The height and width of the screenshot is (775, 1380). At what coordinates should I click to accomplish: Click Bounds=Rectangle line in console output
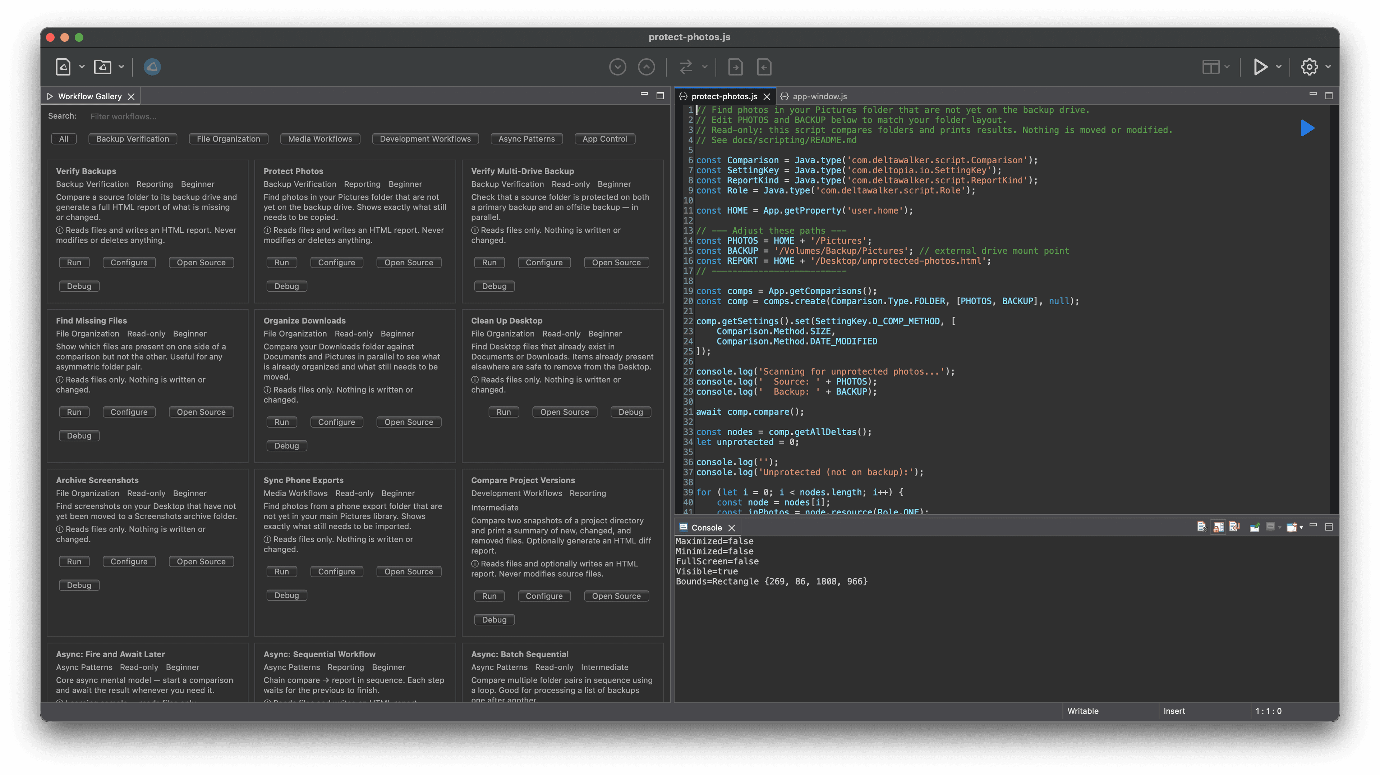tap(772, 582)
